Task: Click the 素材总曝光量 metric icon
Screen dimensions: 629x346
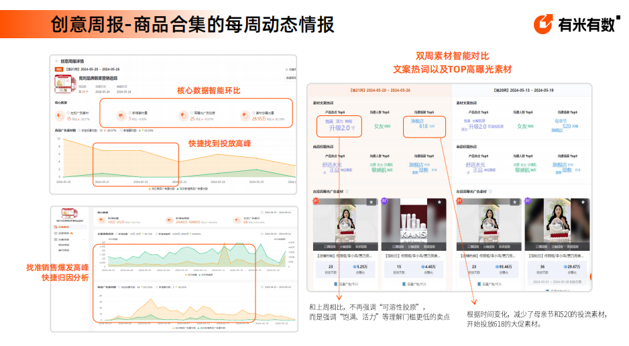Action: point(245,116)
